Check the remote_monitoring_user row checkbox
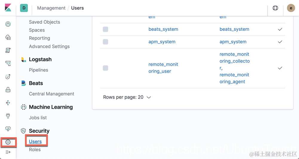The image size is (299, 159). 105,68
